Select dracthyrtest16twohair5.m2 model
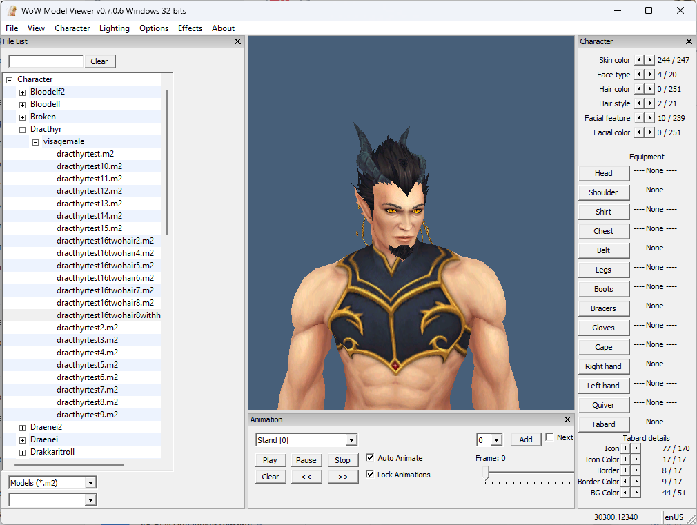The height and width of the screenshot is (525, 697). tap(106, 266)
